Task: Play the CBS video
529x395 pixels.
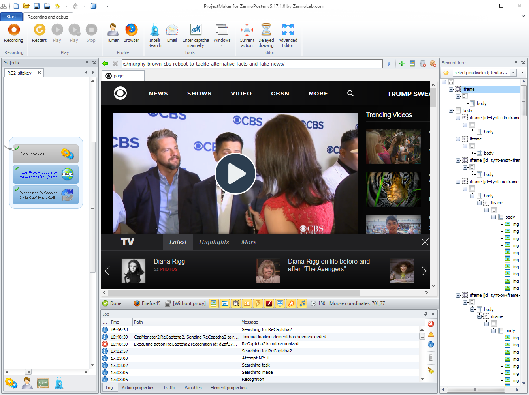Action: pos(235,174)
